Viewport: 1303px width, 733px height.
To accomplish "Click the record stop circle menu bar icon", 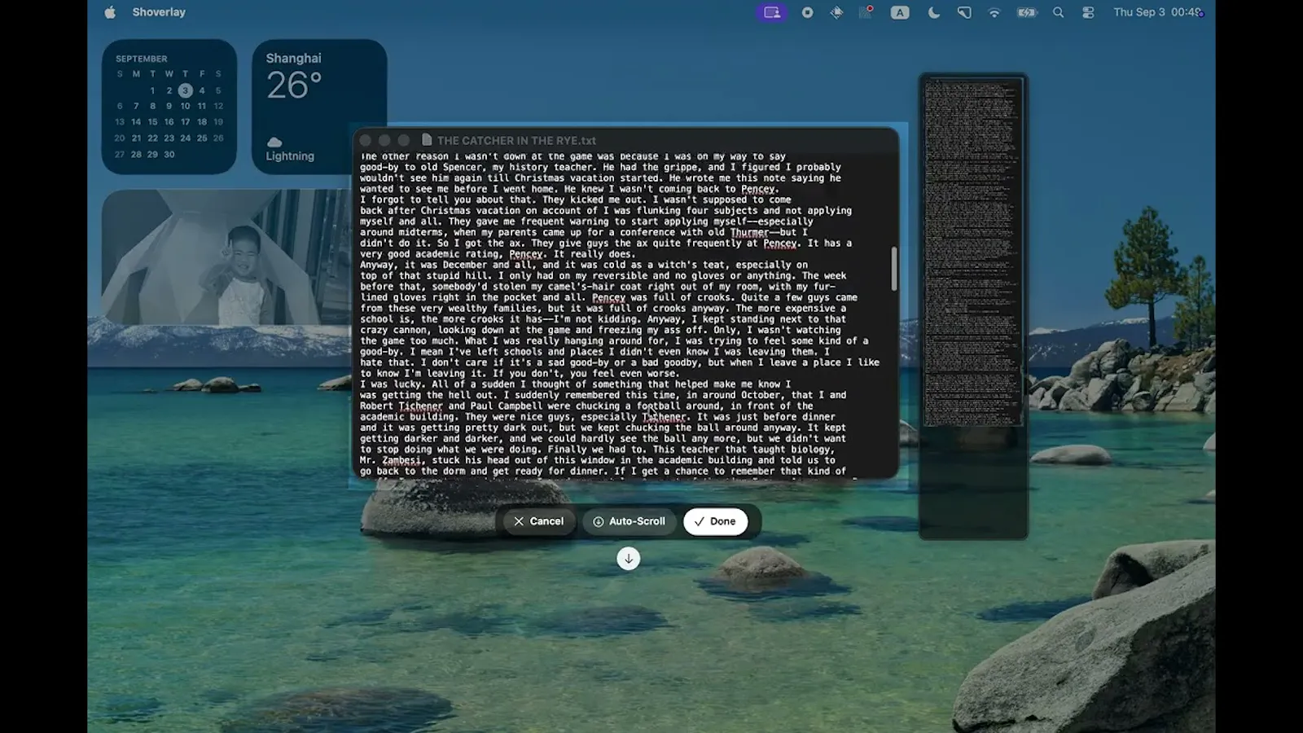I will pyautogui.click(x=807, y=12).
